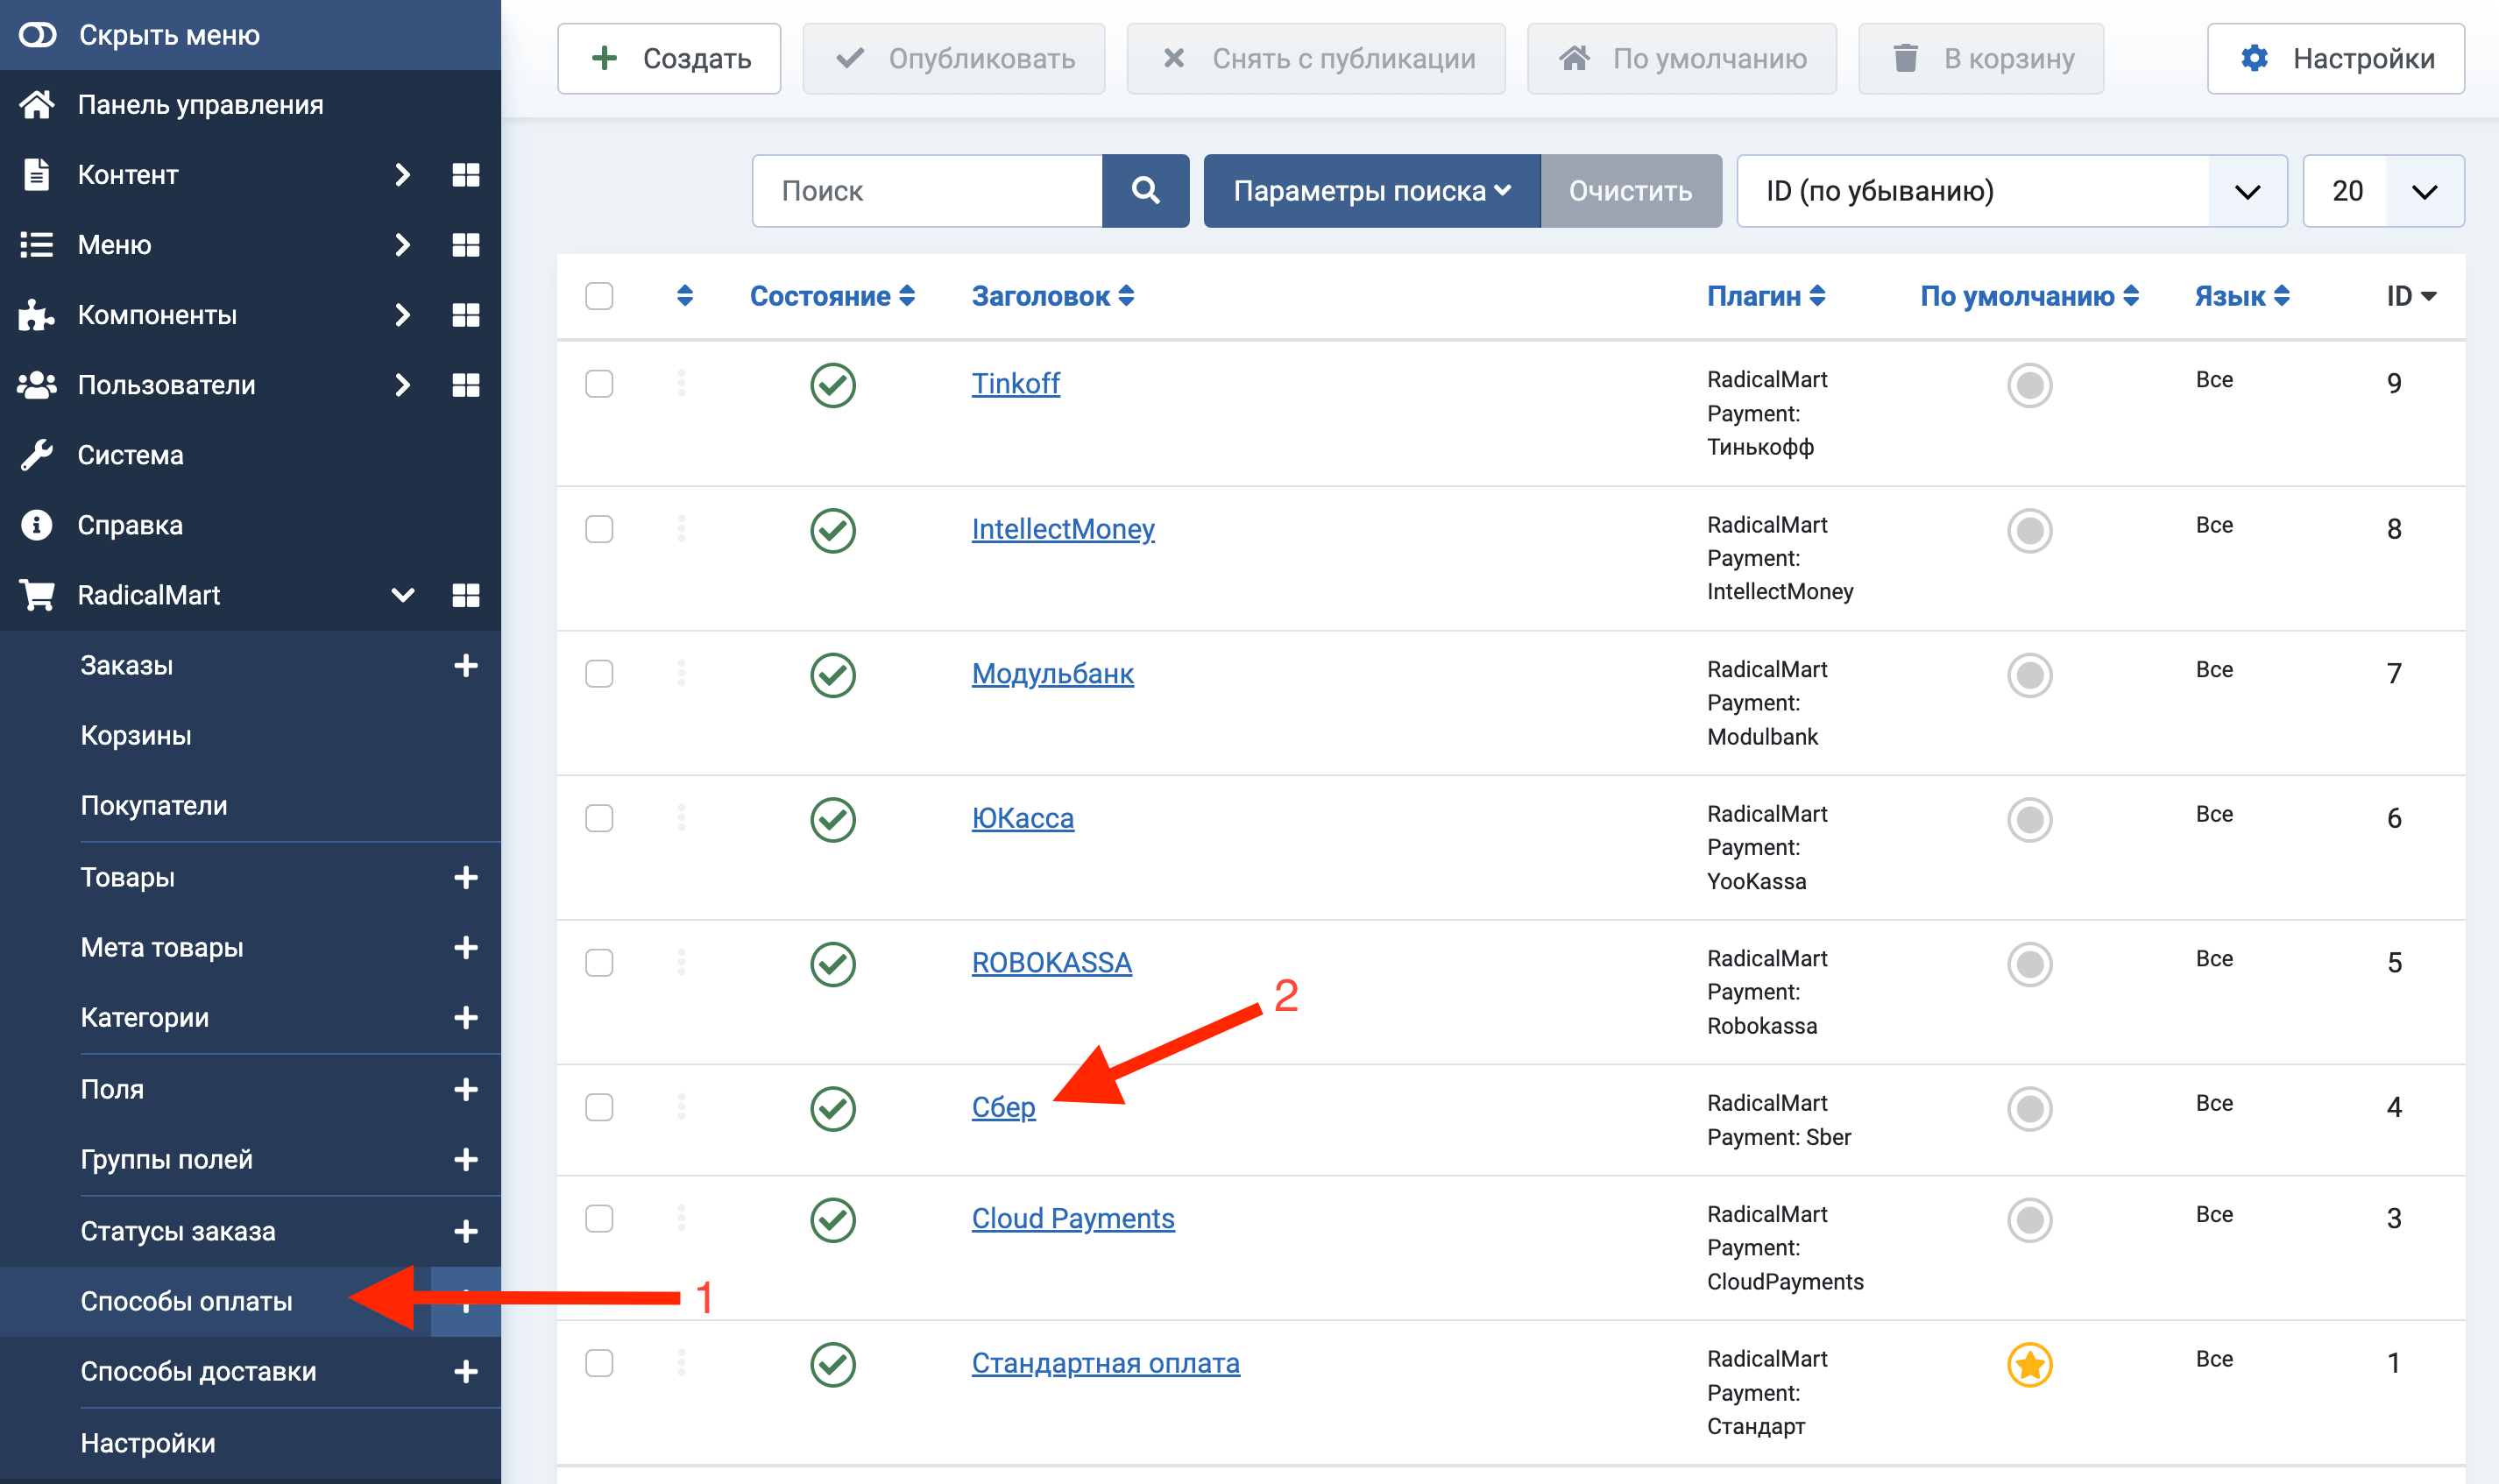Toggle published state of ЮКасса

(832, 820)
